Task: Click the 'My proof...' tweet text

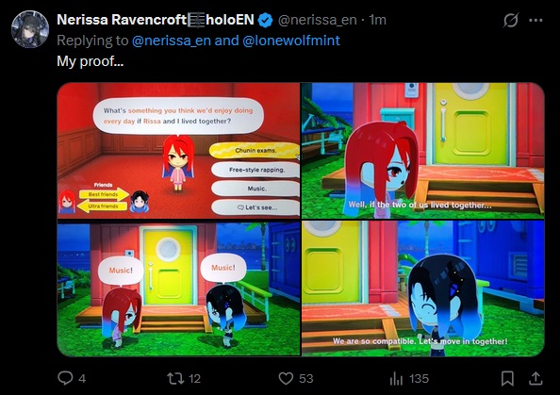Action: 90,61
